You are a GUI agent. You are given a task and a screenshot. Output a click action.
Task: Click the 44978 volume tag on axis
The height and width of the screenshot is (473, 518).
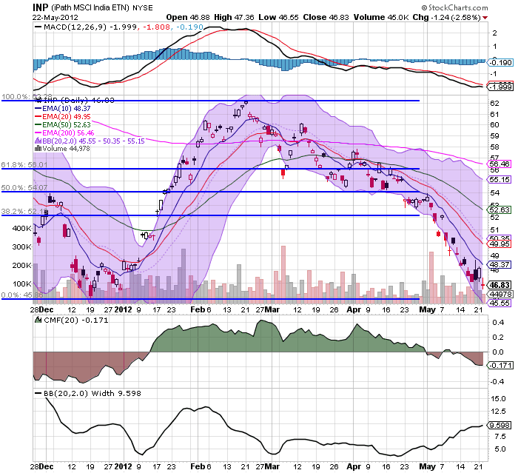[499, 294]
